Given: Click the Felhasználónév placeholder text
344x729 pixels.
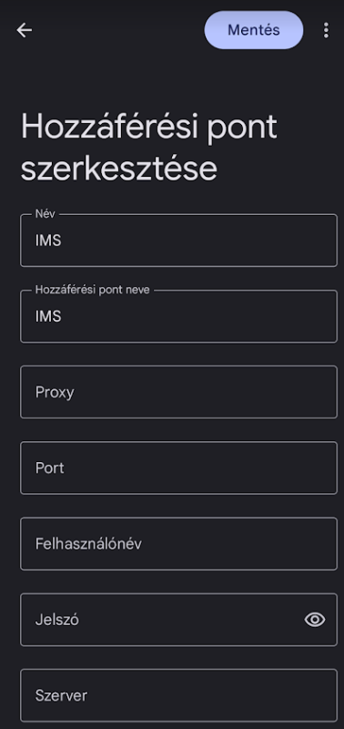Looking at the screenshot, I should [x=88, y=544].
